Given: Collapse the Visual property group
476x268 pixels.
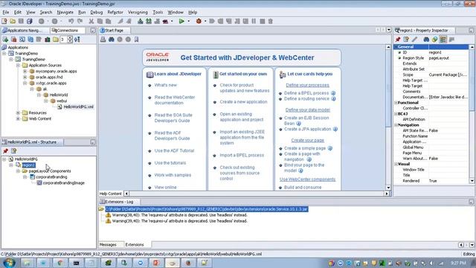Looking at the screenshot, I should [x=396, y=164].
